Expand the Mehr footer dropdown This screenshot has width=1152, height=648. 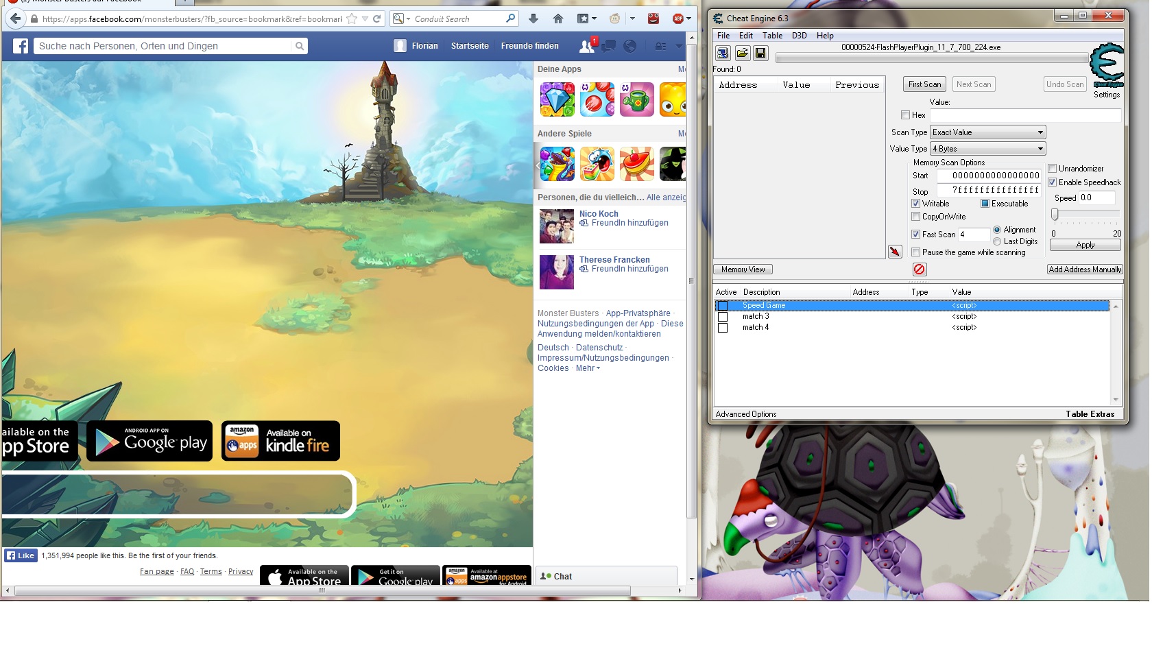[x=588, y=368]
